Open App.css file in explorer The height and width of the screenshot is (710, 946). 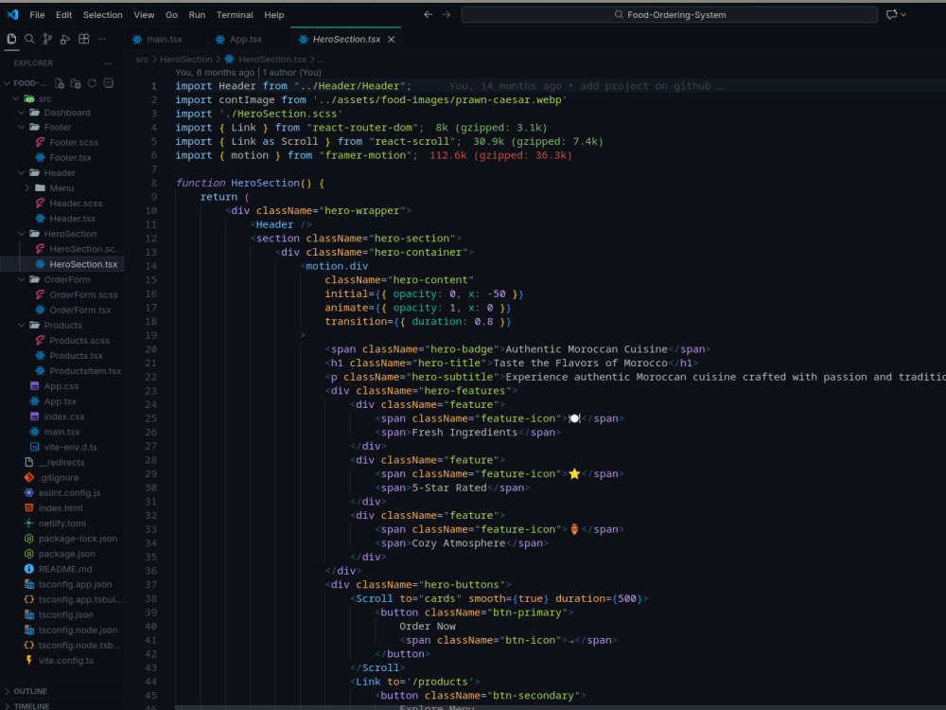[x=61, y=386]
